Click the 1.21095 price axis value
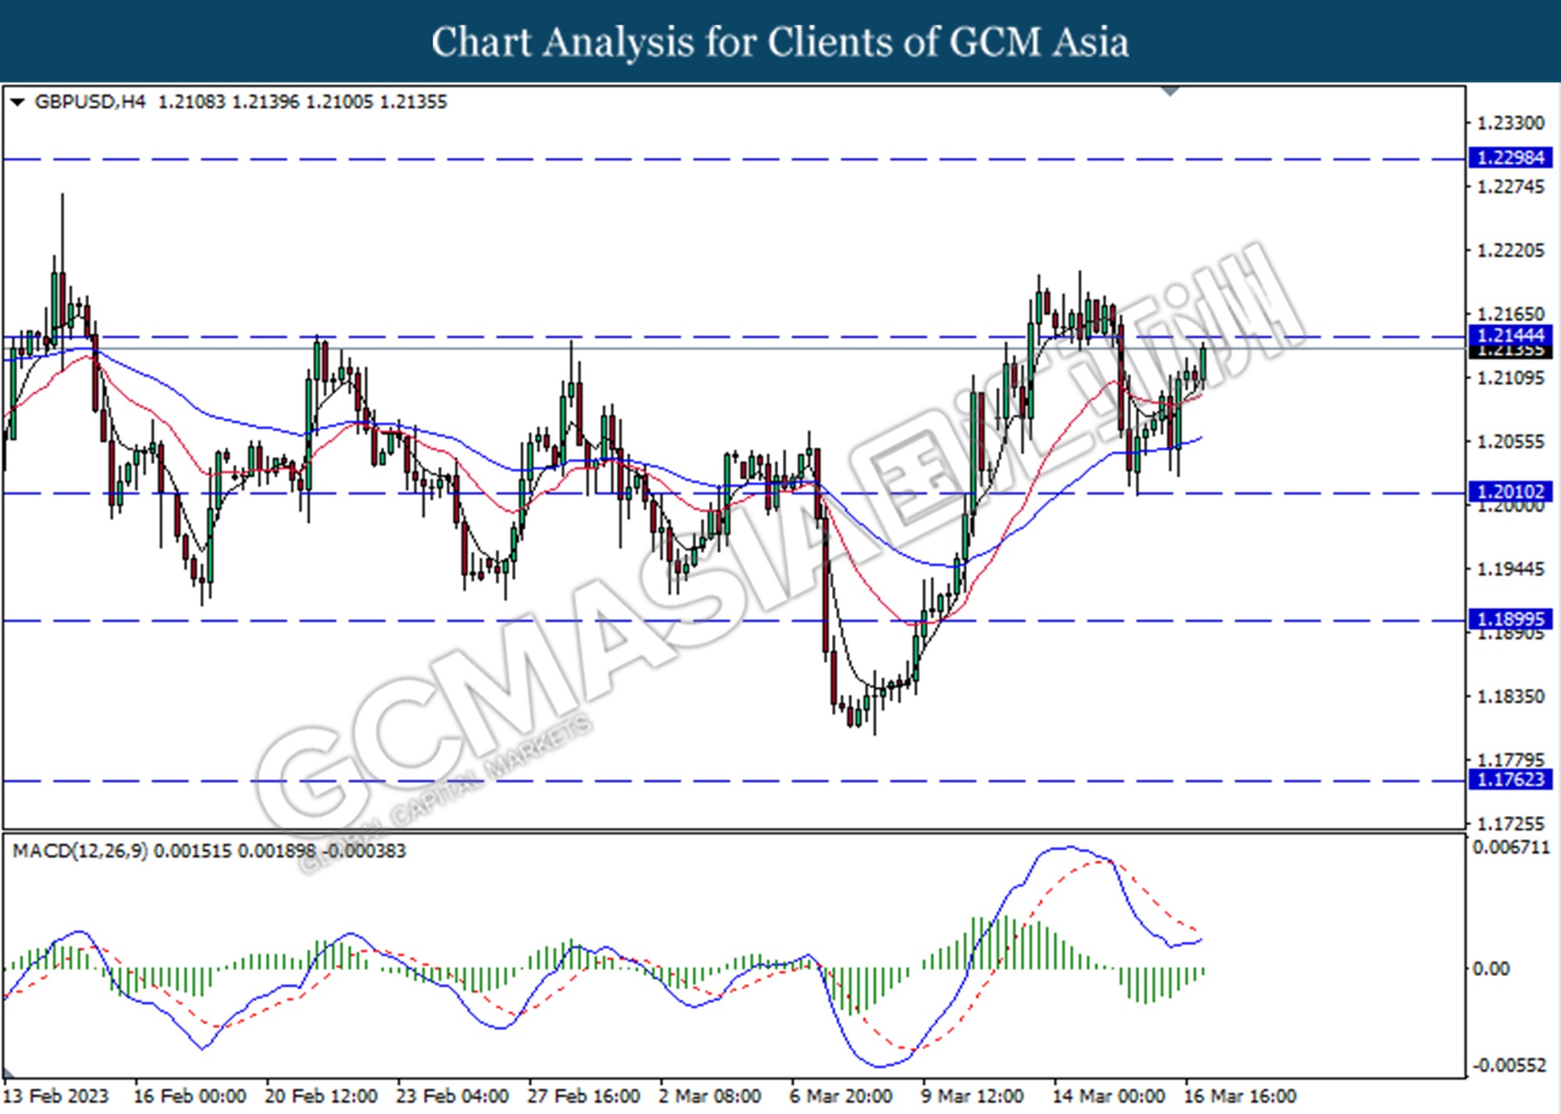Image resolution: width=1561 pixels, height=1114 pixels. pyautogui.click(x=1510, y=378)
